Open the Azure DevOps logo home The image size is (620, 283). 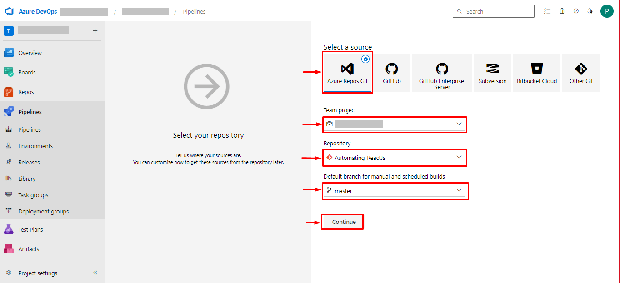[31, 11]
